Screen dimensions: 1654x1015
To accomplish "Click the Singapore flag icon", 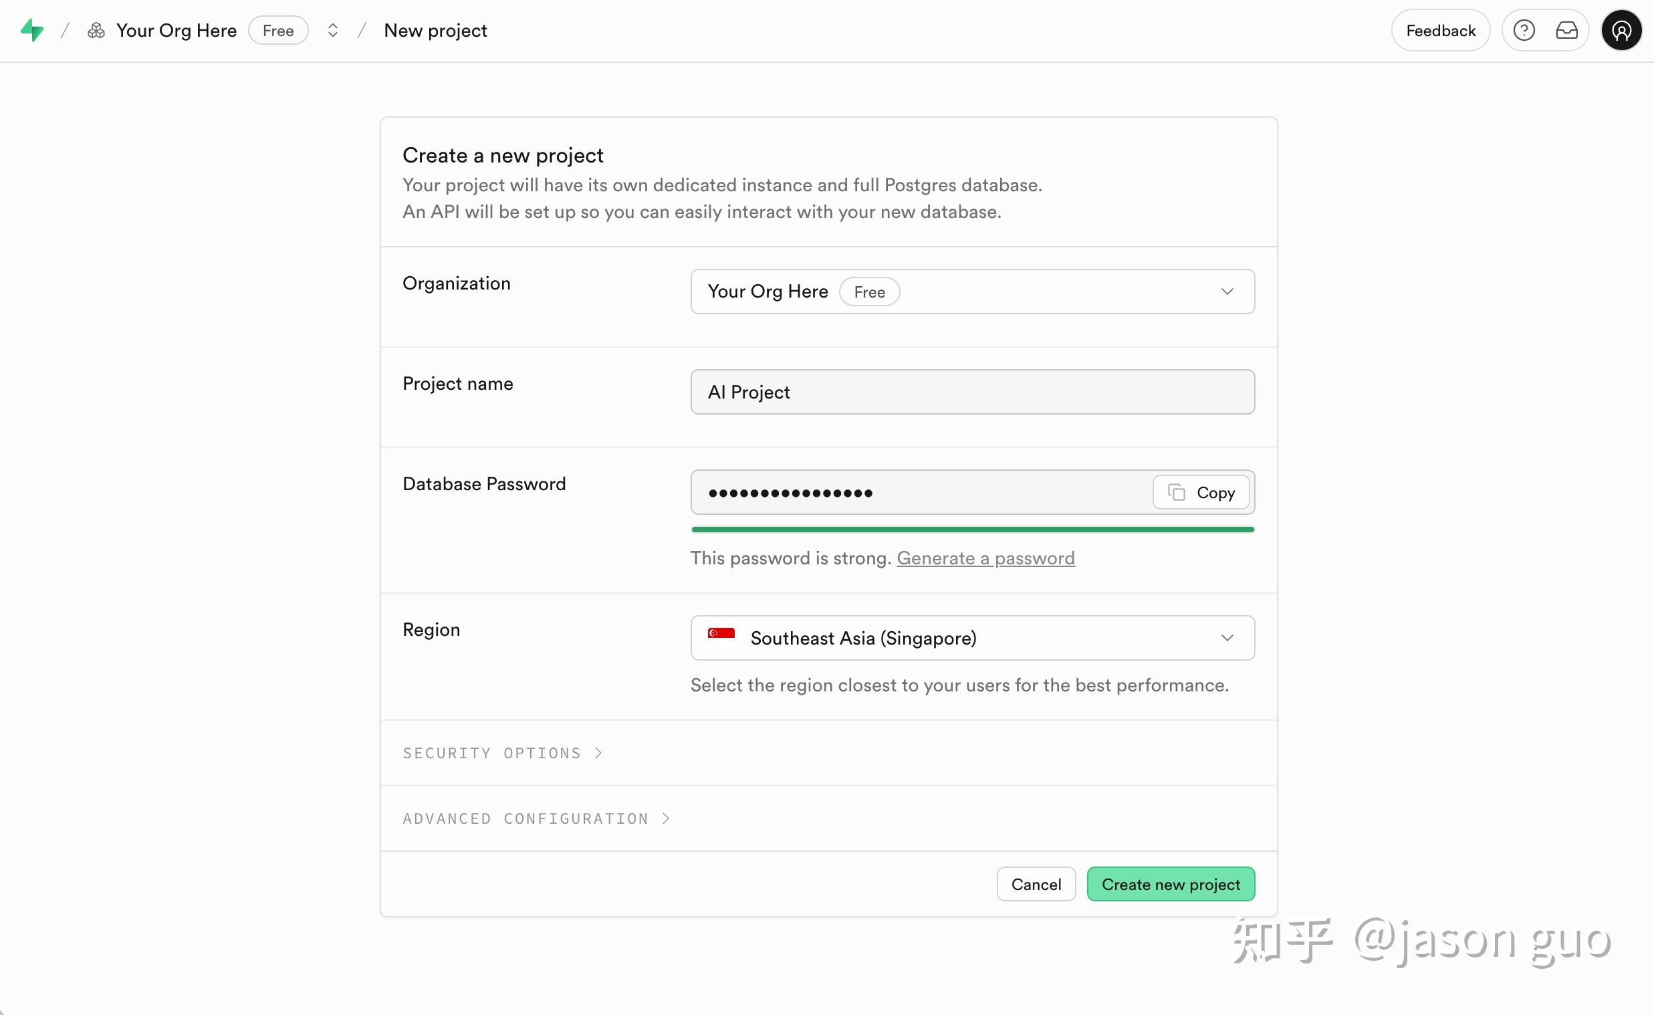I will click(721, 633).
